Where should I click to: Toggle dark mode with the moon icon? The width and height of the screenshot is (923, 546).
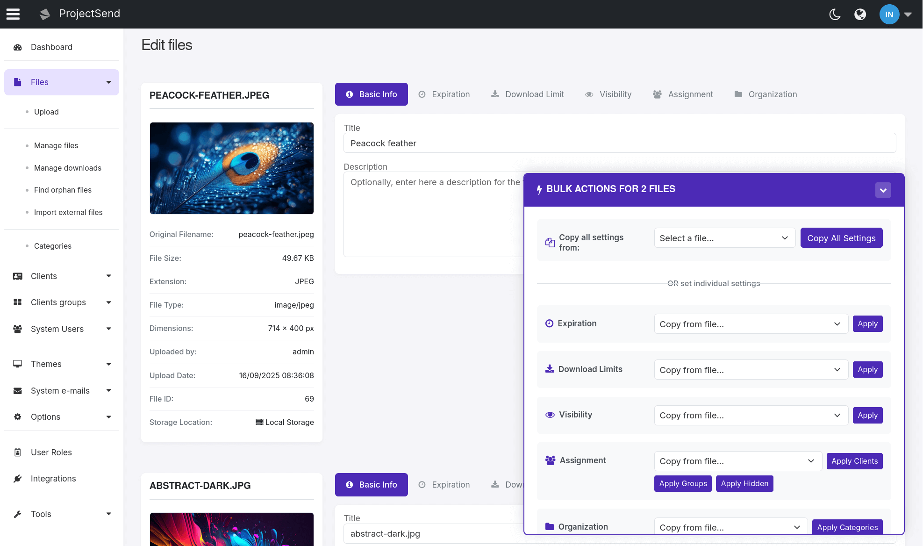[x=835, y=14]
